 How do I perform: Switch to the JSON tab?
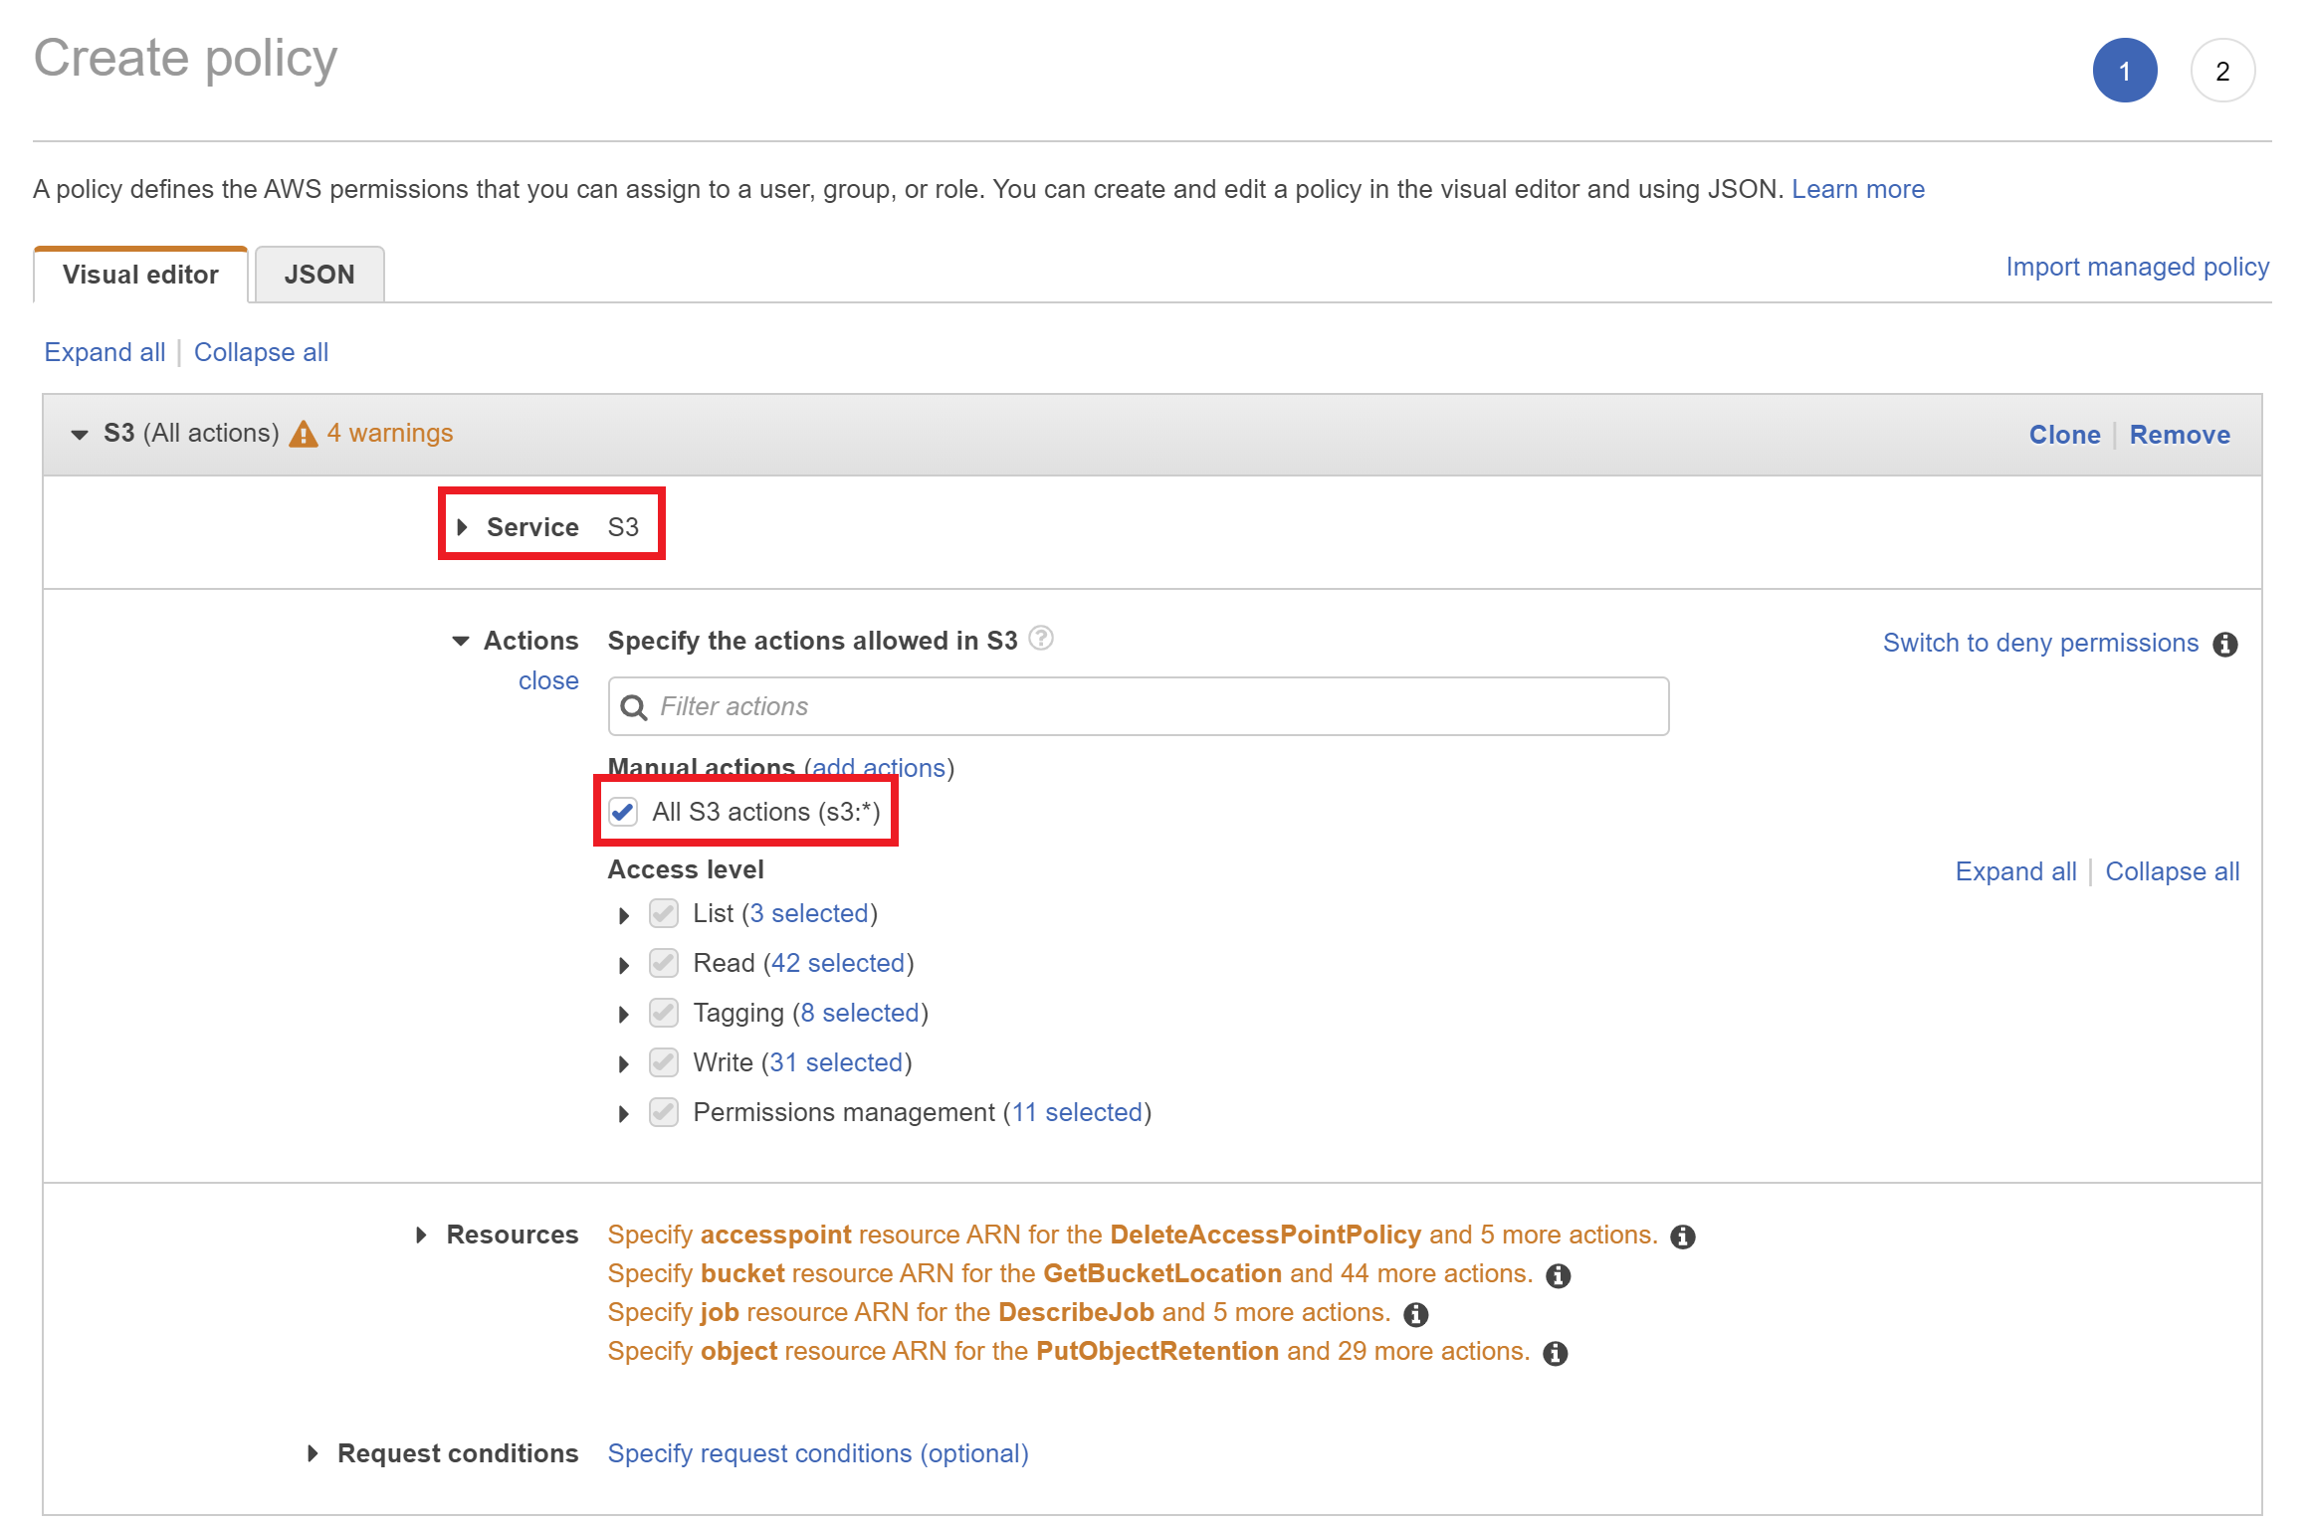(x=319, y=275)
